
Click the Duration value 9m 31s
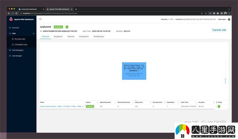pos(127,31)
